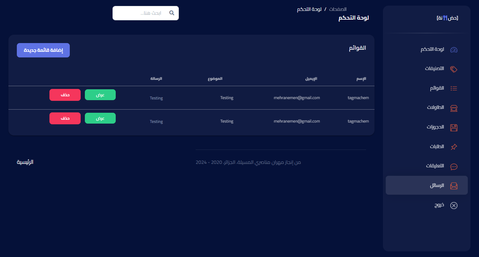Click the orders pin icon

point(454,147)
